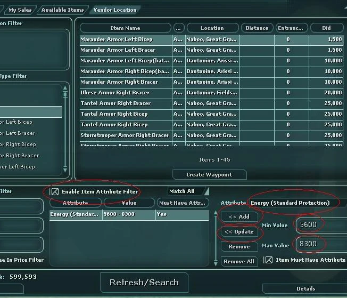This screenshot has height=298, width=347.
Task: Switch to the My Sales tab
Action: [20, 10]
